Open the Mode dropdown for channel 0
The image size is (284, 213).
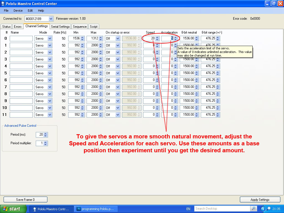(x=50, y=38)
